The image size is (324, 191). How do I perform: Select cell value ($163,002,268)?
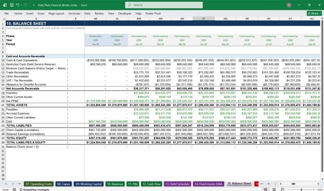pos(96,60)
